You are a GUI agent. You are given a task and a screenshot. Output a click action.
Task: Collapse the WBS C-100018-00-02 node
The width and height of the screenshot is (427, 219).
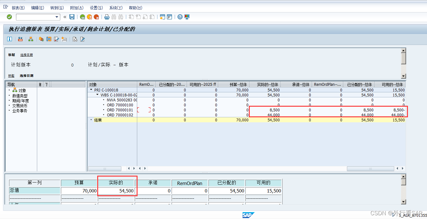click(98, 95)
